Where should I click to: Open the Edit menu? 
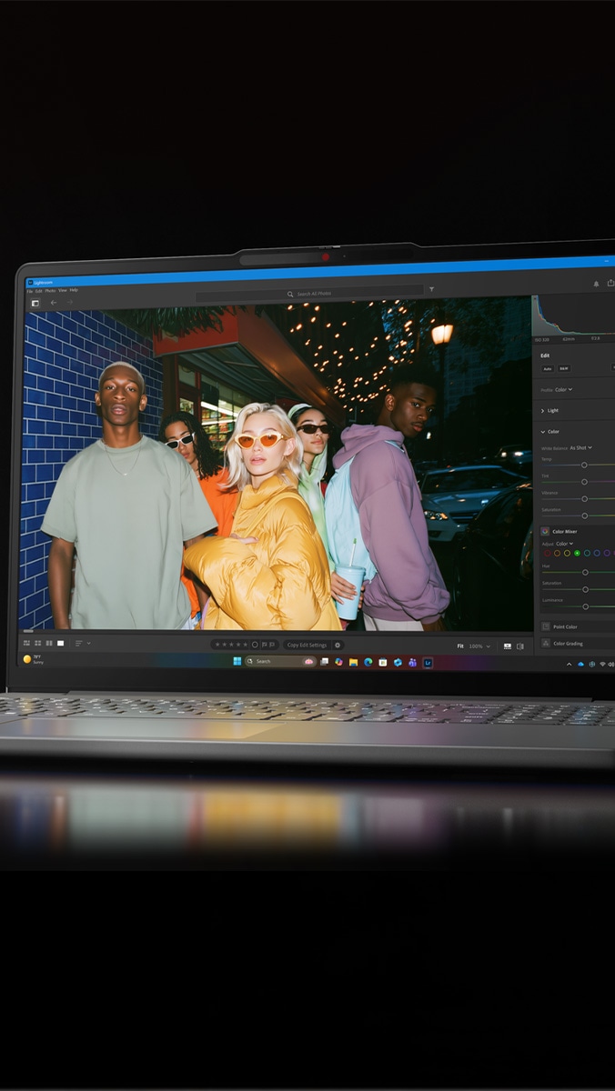[x=38, y=291]
